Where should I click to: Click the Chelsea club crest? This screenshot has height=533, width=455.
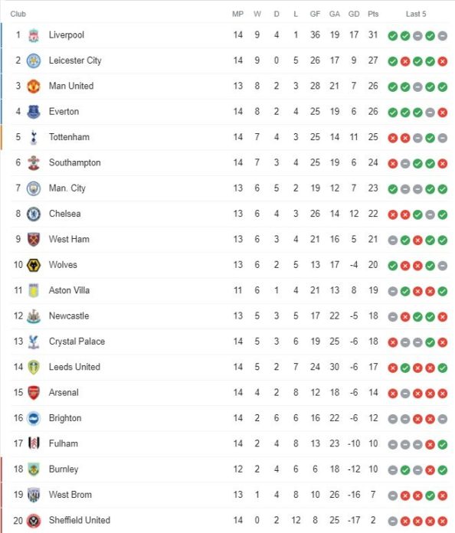tap(34, 214)
